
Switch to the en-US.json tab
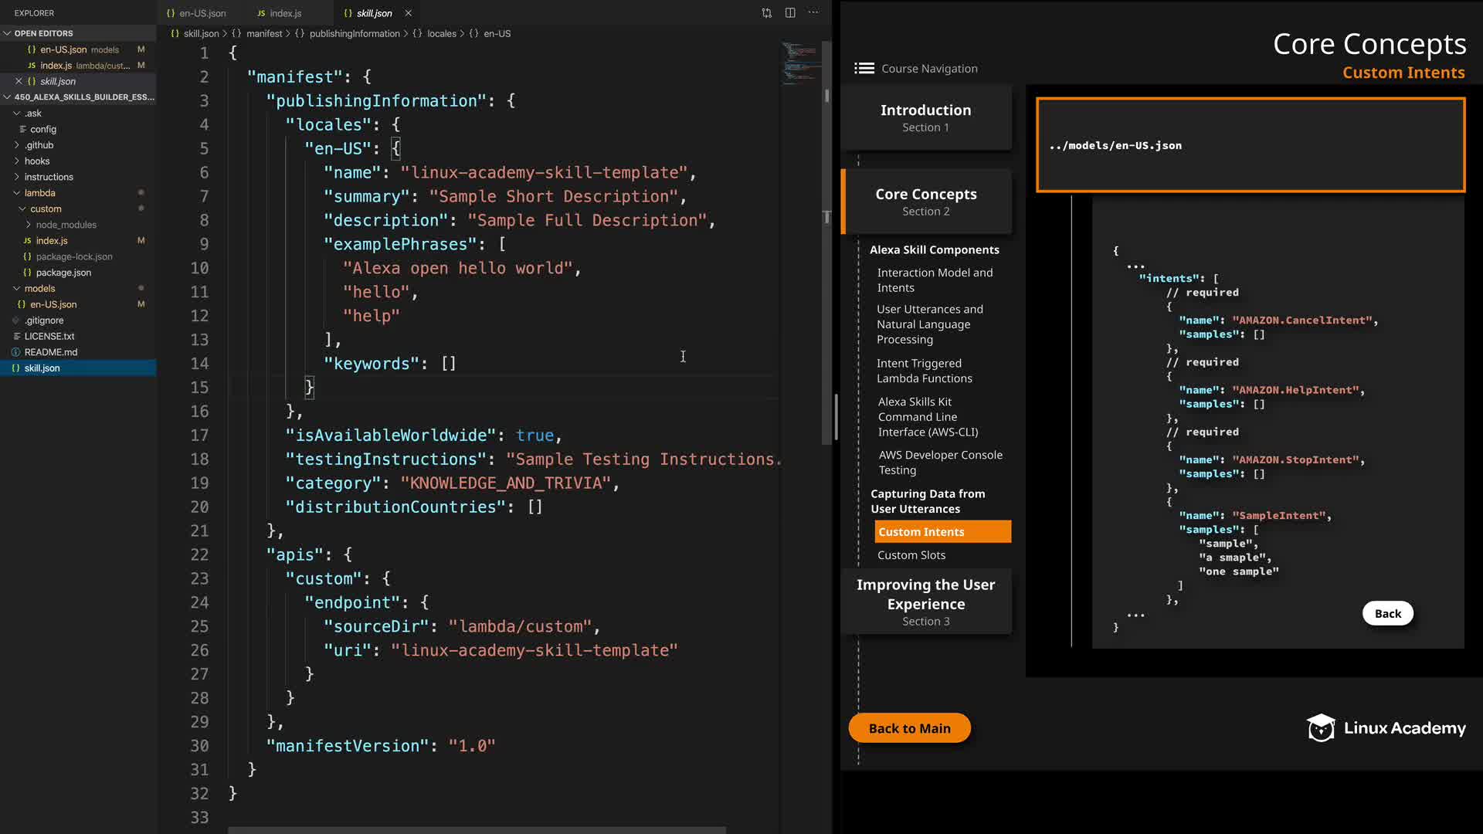coord(202,13)
